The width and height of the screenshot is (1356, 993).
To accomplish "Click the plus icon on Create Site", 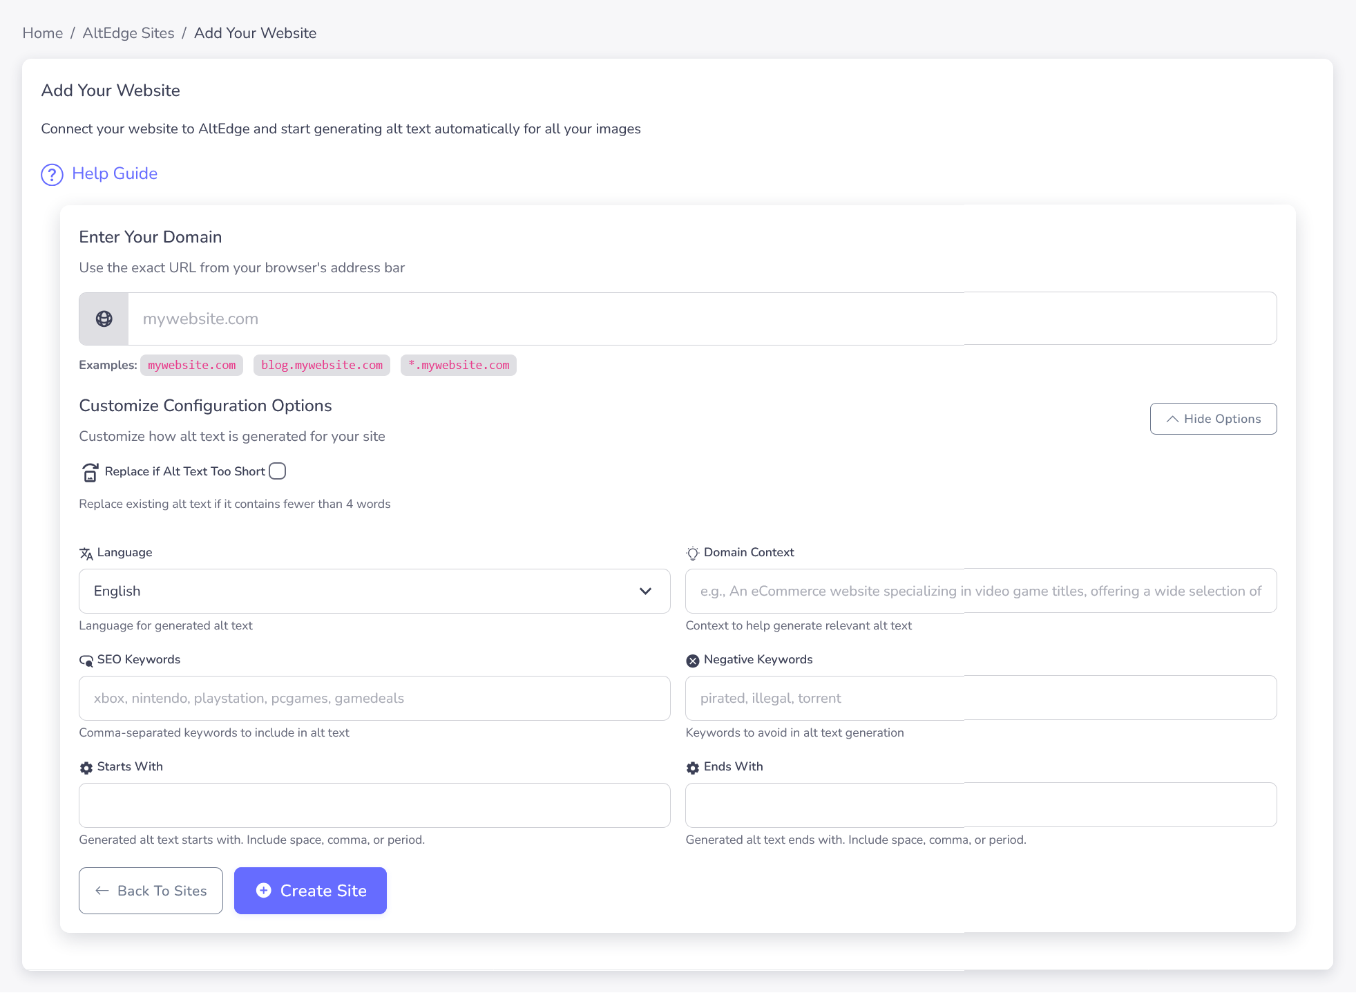I will [263, 891].
